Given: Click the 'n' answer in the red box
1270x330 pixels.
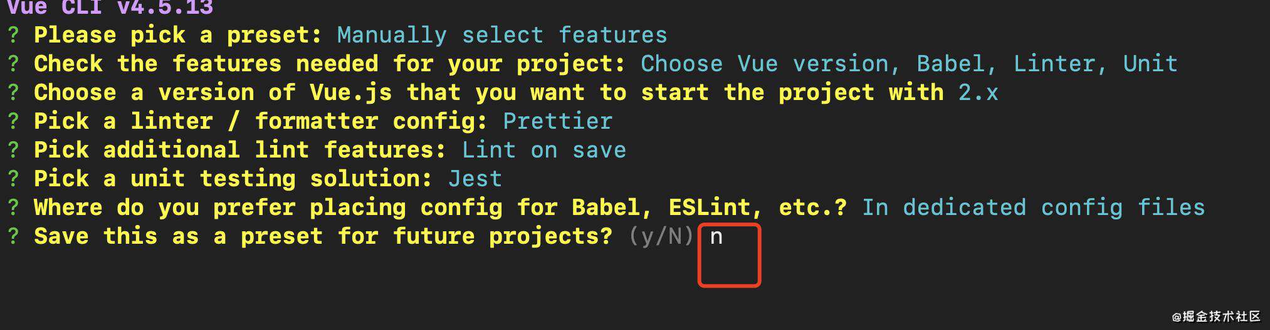Looking at the screenshot, I should [x=716, y=237].
